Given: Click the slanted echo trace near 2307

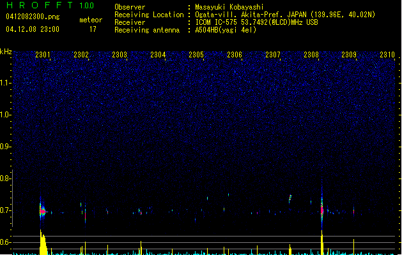Looking at the screenshot, I should [x=290, y=199].
